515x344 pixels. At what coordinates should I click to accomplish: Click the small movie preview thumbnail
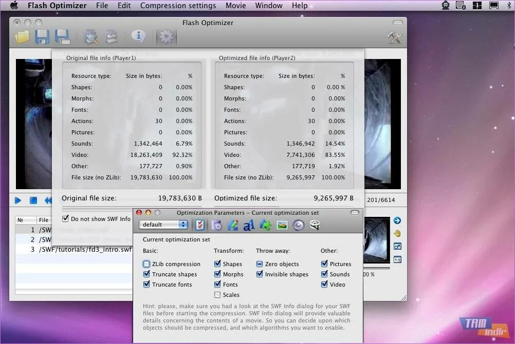coord(377,240)
